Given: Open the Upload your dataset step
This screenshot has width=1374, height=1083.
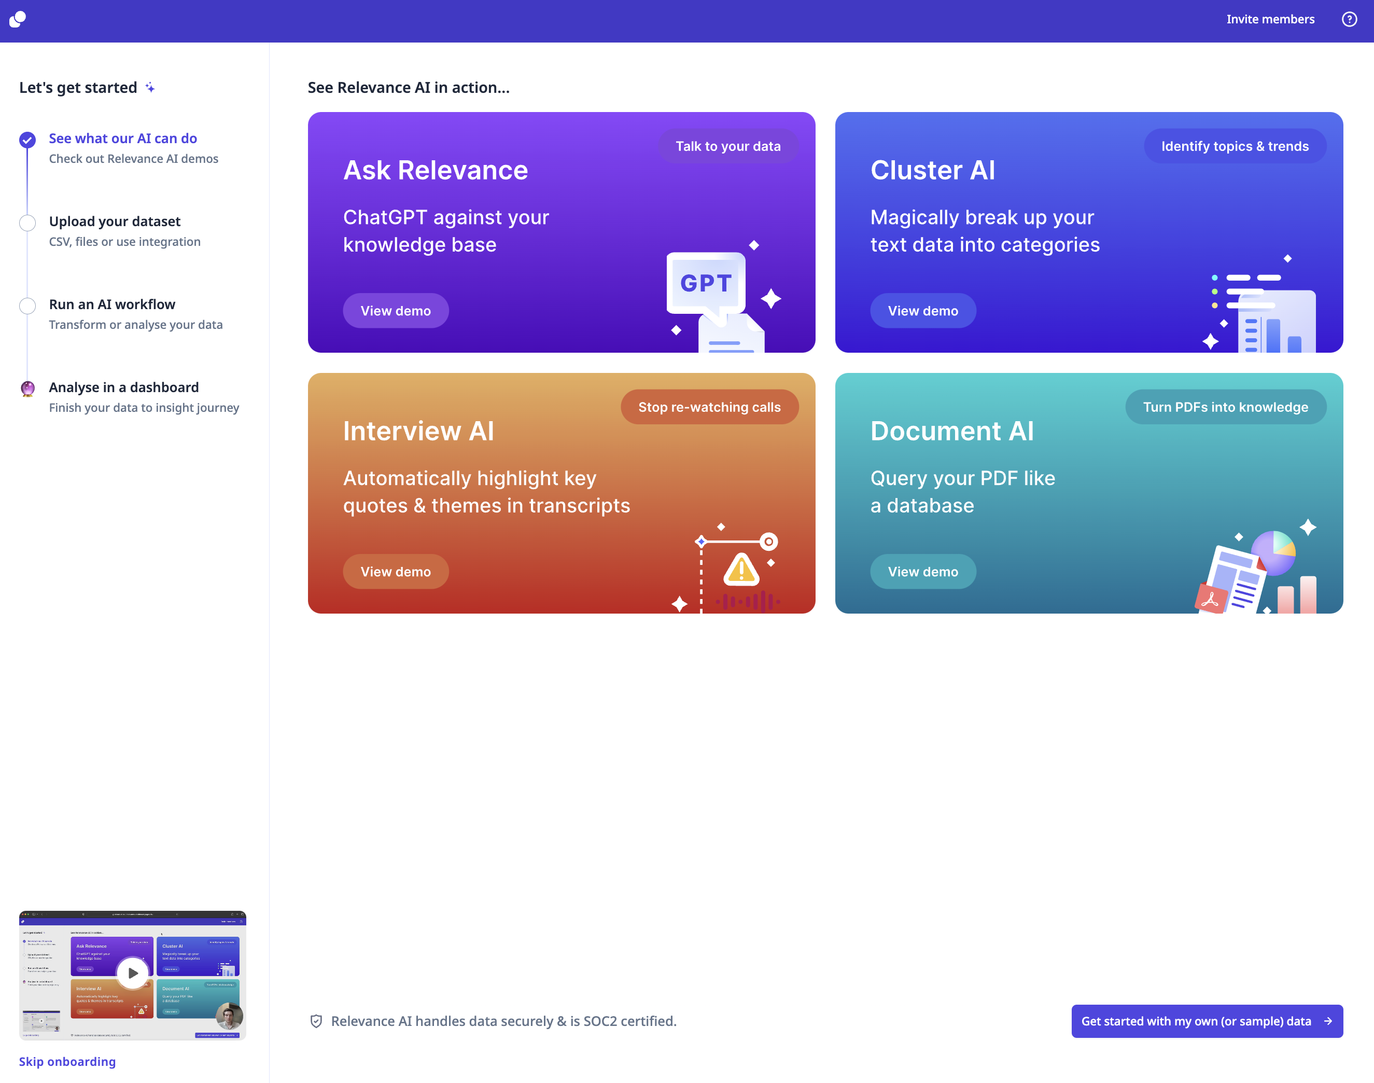Looking at the screenshot, I should point(115,222).
